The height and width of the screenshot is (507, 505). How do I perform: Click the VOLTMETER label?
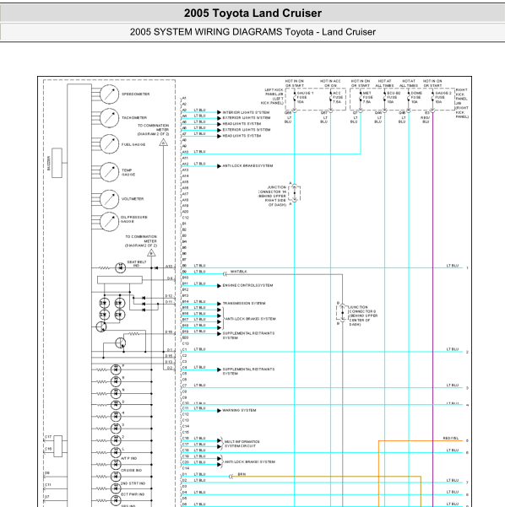click(x=133, y=199)
